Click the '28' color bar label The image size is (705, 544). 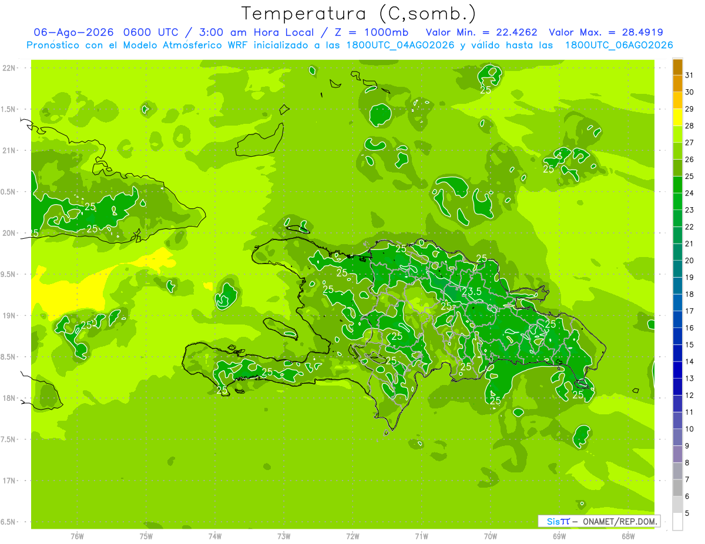pos(690,126)
